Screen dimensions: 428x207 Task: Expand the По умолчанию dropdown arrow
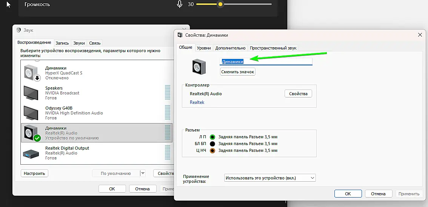143,173
